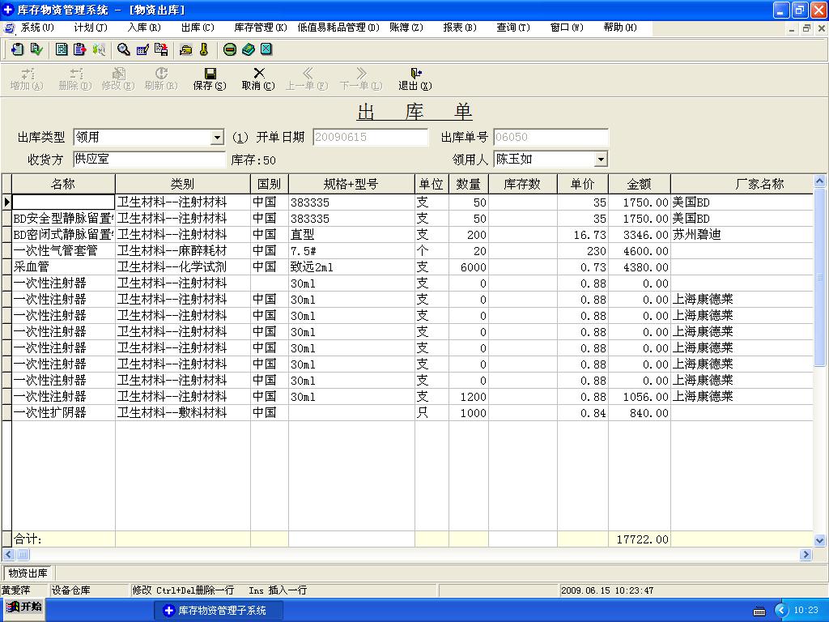
Task: Click the teal list-sheet toolbar icon
Action: tap(62, 49)
